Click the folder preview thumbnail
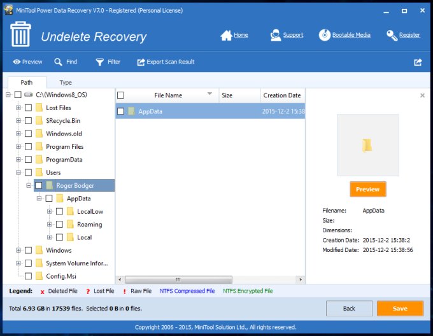Screen dimensions: 433x336 tap(368, 145)
